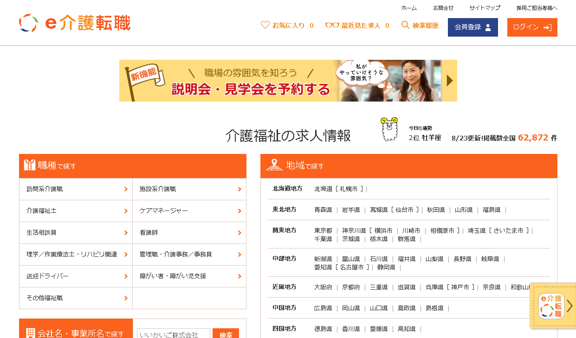Choose the 大阪府 prefecture link
The width and height of the screenshot is (576, 338).
(x=323, y=287)
